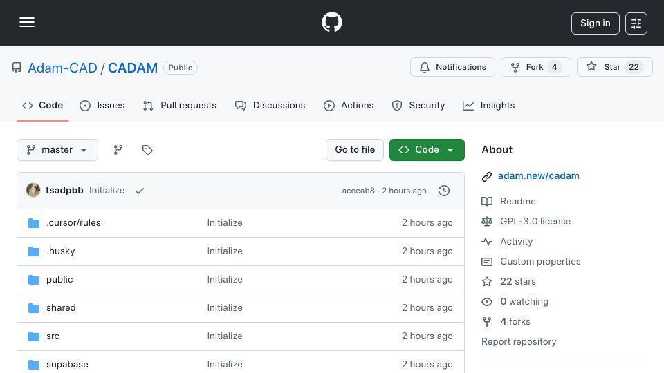Open the Issues tab
664x373 pixels.
[102, 105]
